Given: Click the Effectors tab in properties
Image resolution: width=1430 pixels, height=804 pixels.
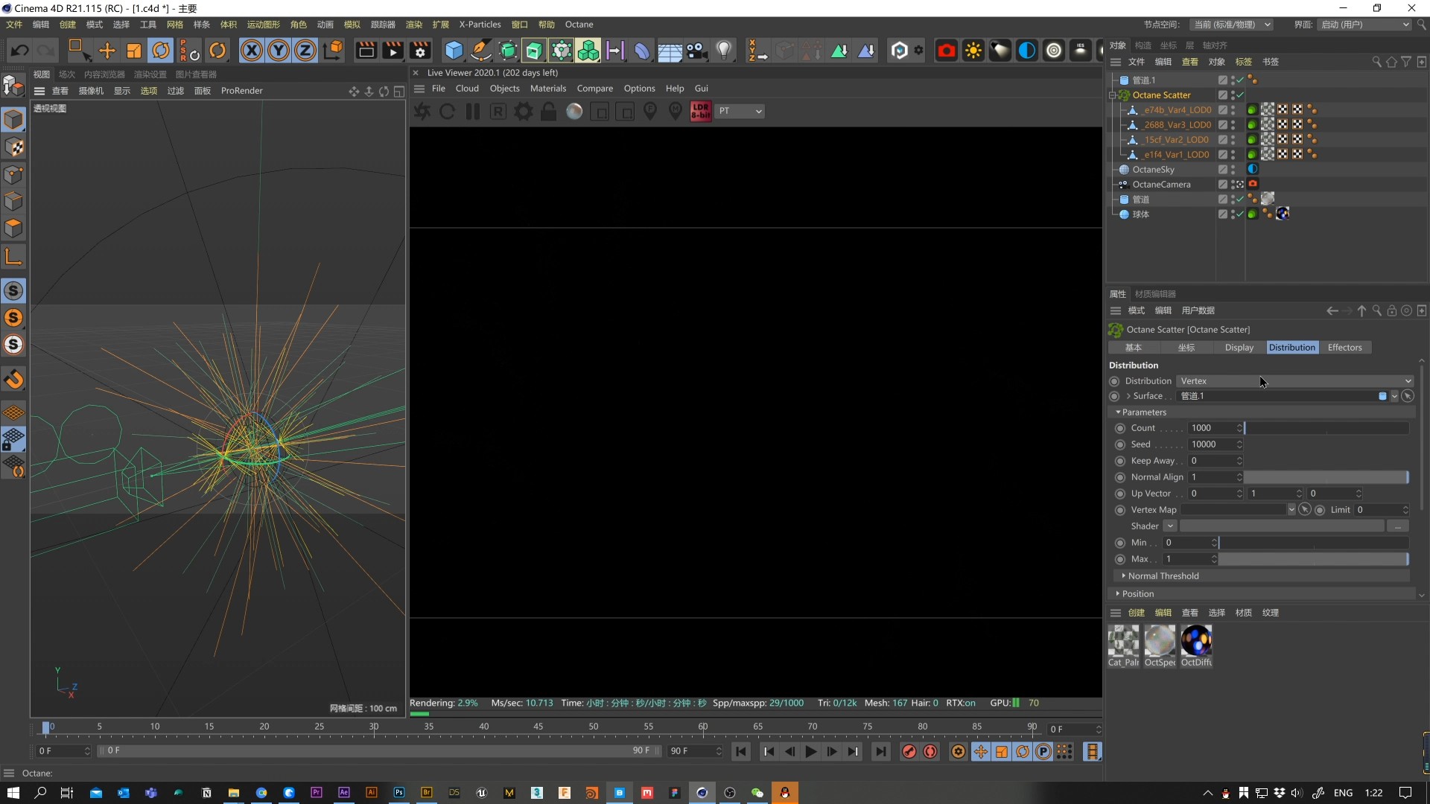Looking at the screenshot, I should [x=1346, y=348].
